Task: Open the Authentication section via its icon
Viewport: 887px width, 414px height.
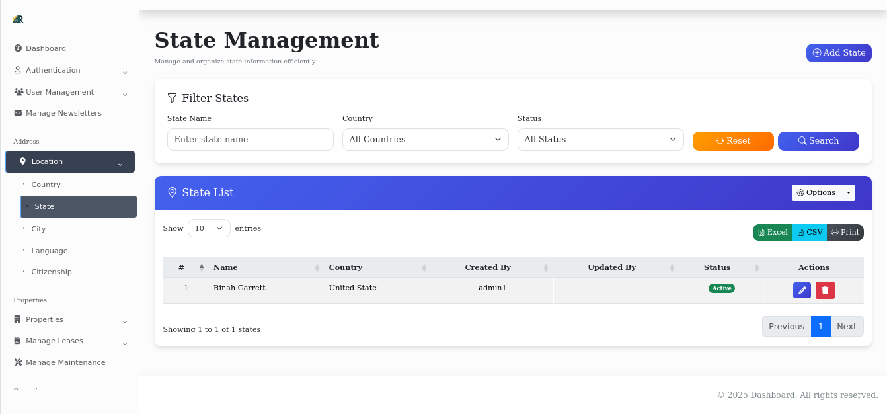Action: tap(17, 70)
